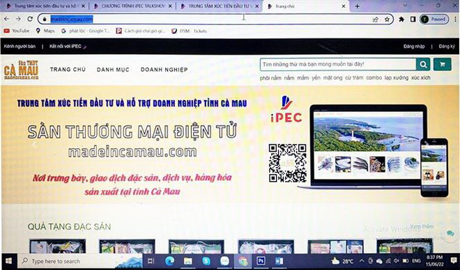Click the 'xúc xích' keyword
The width and height of the screenshot is (460, 270).
(x=421, y=78)
